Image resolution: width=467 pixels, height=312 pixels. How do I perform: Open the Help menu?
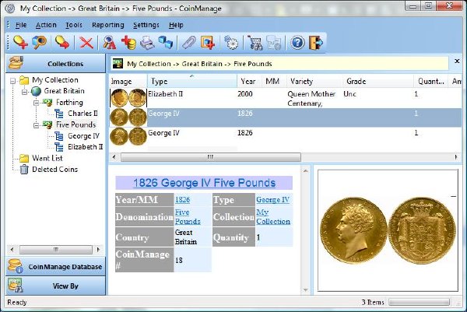pos(176,25)
